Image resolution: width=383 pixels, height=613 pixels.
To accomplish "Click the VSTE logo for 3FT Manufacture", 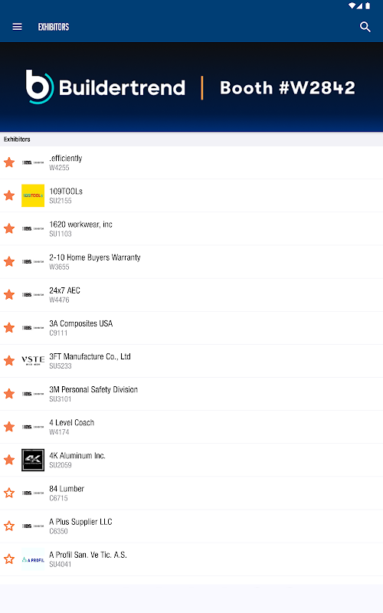I will pos(33,360).
